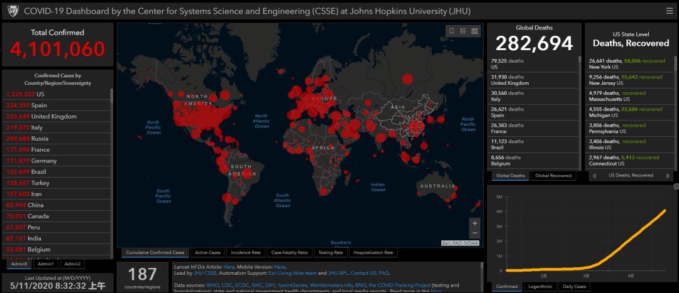
Task: Select Iran in confirmed cases list
Action: (x=57, y=194)
